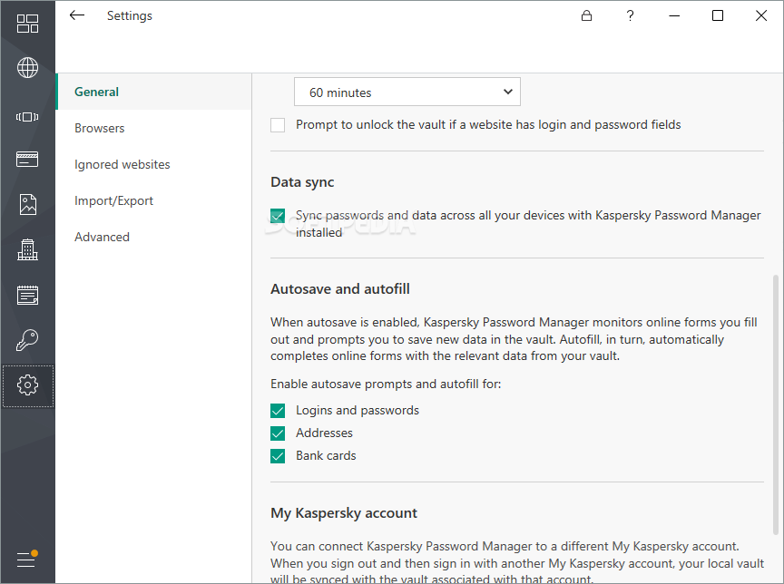Switch to Browsers settings tab
Viewport: 784px width, 584px height.
click(153, 129)
